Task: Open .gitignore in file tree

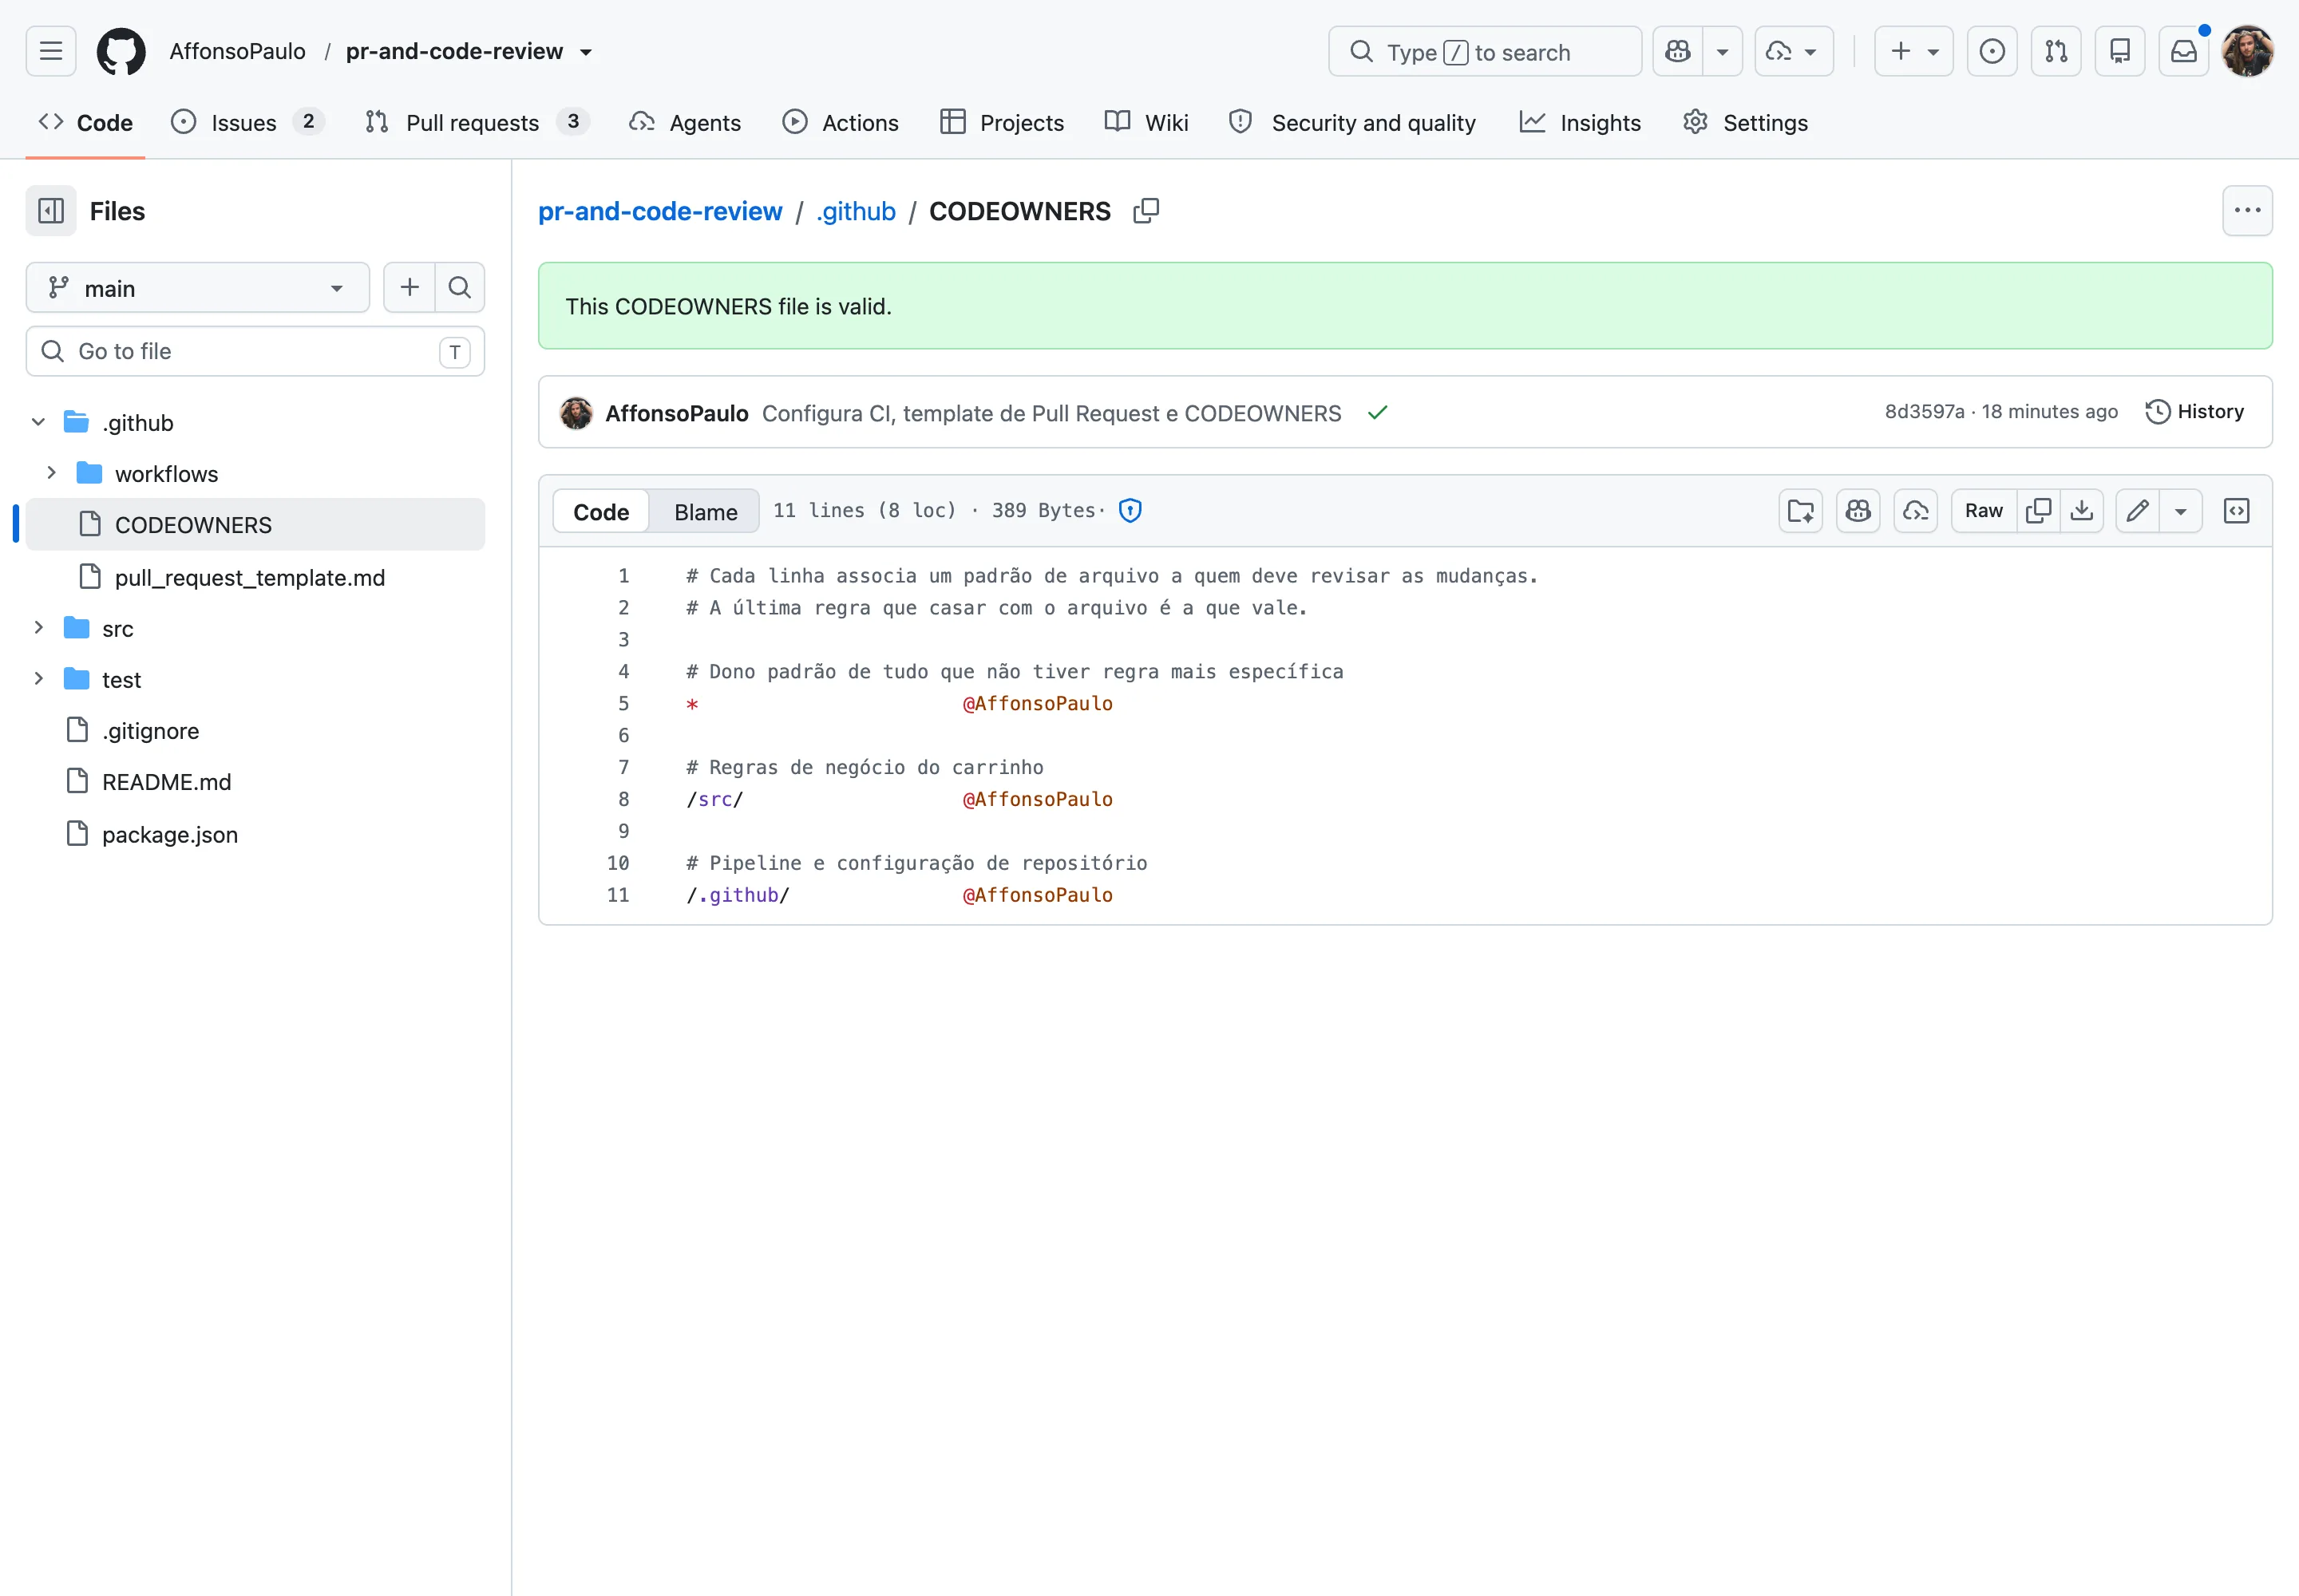Action: coord(150,730)
